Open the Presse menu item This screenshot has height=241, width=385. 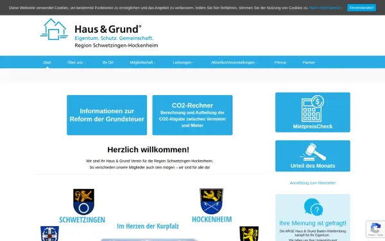click(x=280, y=62)
